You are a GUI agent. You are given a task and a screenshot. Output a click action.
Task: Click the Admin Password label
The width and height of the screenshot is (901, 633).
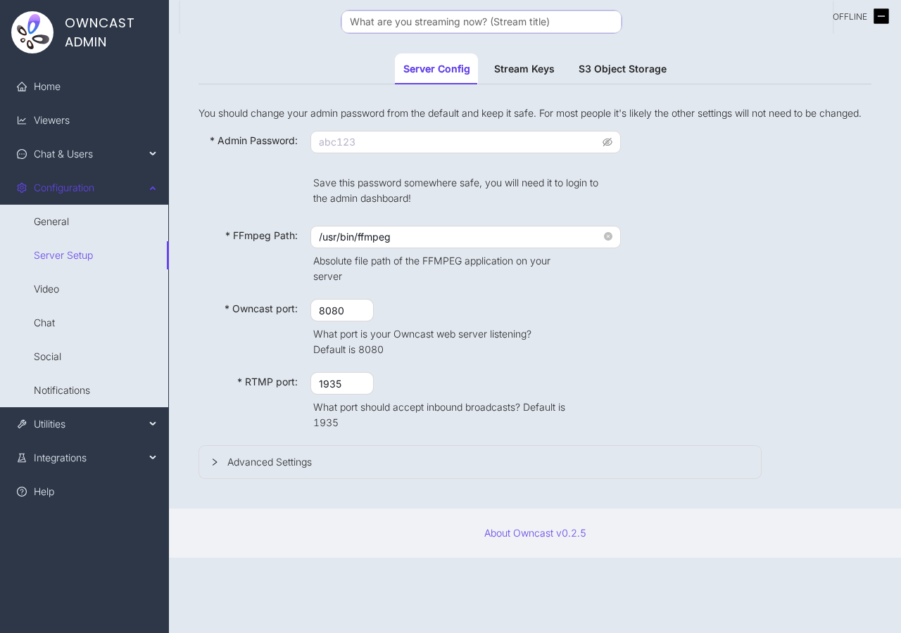pyautogui.click(x=253, y=141)
